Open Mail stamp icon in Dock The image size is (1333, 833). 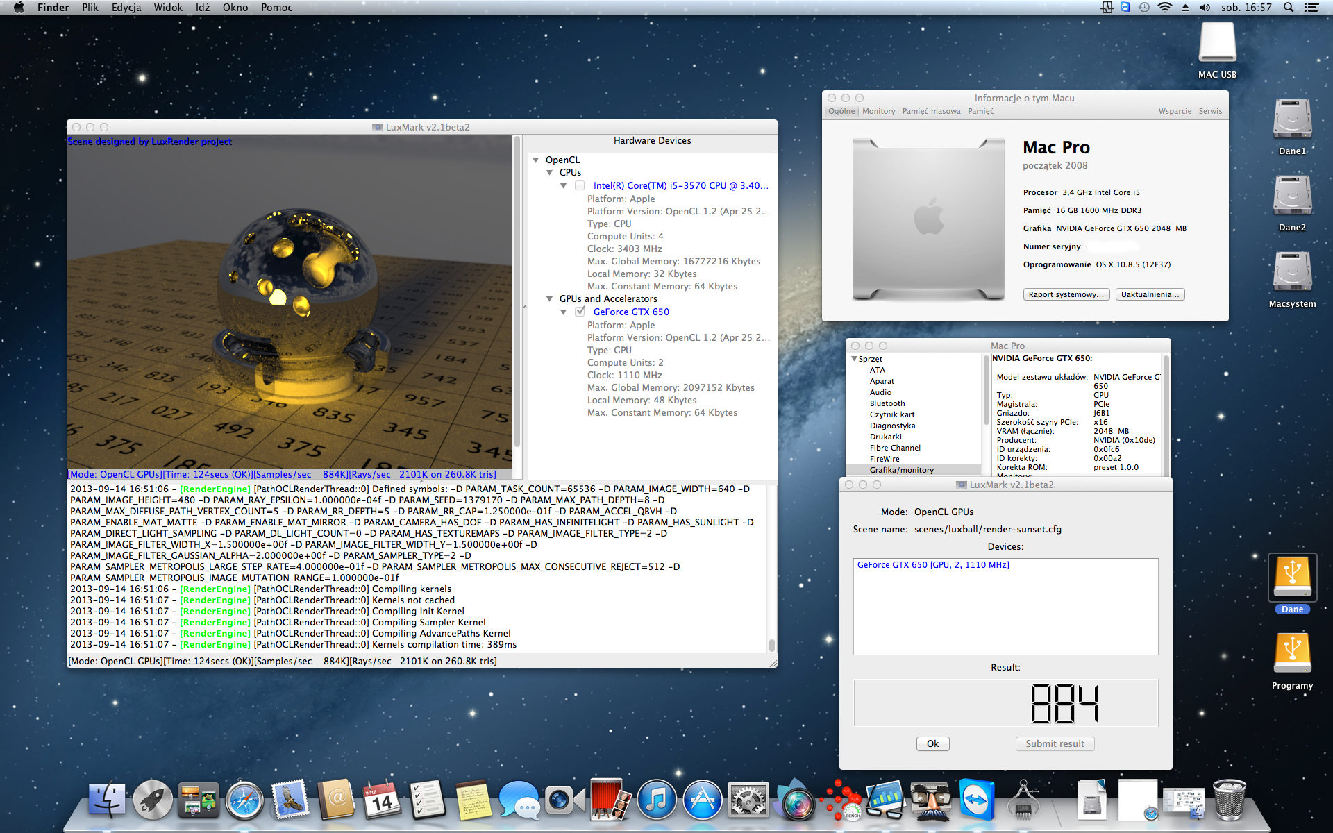point(290,800)
